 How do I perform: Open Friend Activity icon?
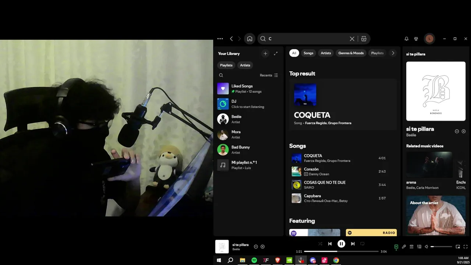coord(416,39)
